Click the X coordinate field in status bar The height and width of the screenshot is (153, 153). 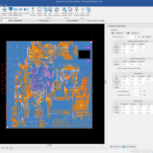(x=136, y=151)
